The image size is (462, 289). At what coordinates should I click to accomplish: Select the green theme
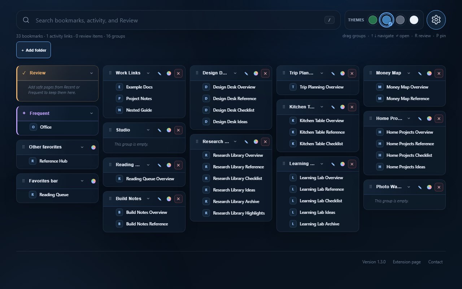tap(373, 20)
